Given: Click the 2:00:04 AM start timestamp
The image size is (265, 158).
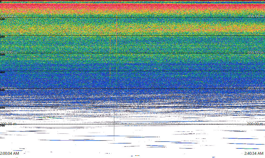Looking at the screenshot, I should pyautogui.click(x=9, y=153).
